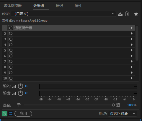Toggle power button of effect slot 9
The width and height of the screenshot is (142, 121).
11,73
